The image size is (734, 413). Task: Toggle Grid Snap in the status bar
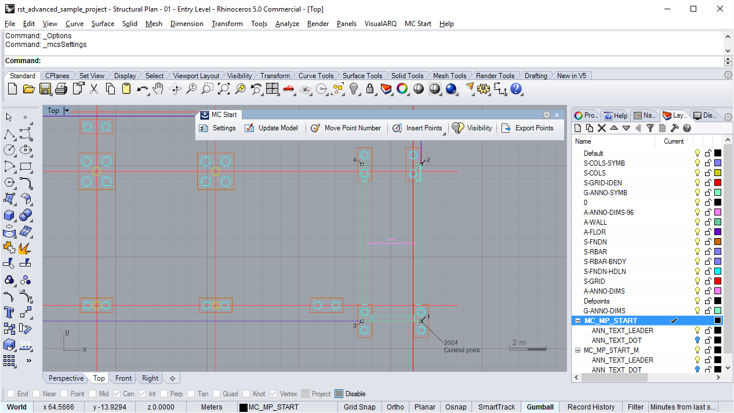coord(359,407)
